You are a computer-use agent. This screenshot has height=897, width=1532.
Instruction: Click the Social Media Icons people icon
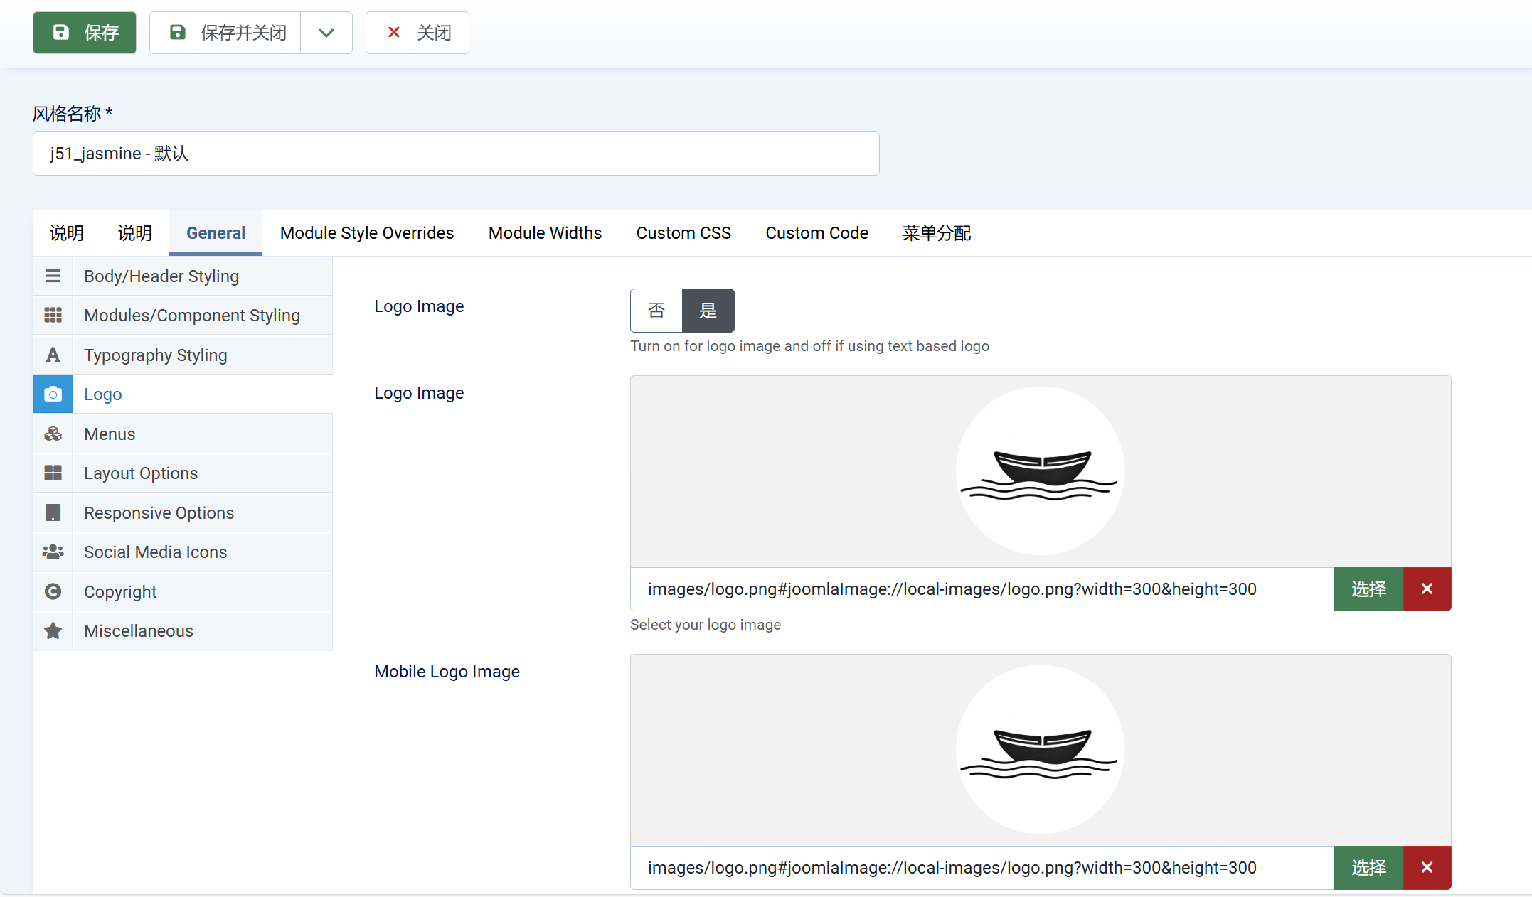pos(53,552)
